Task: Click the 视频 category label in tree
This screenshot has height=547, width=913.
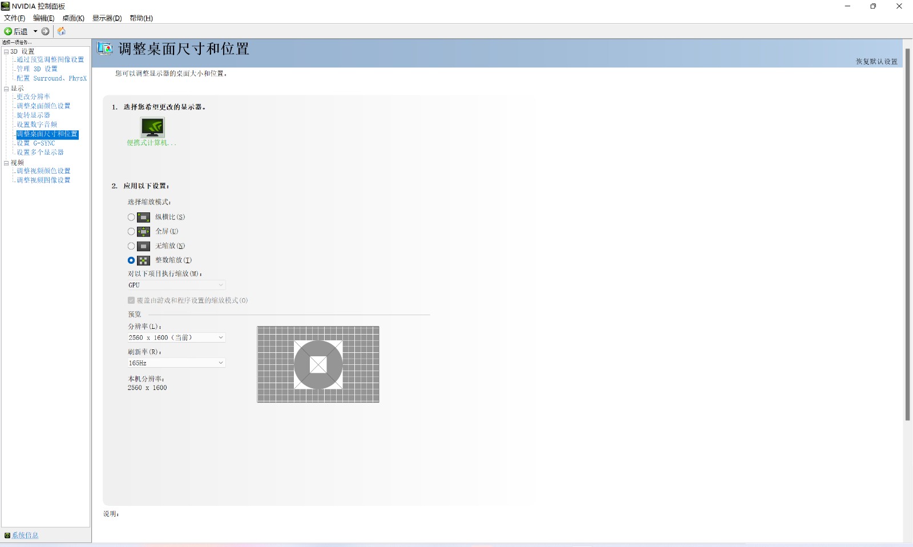Action: click(x=17, y=163)
